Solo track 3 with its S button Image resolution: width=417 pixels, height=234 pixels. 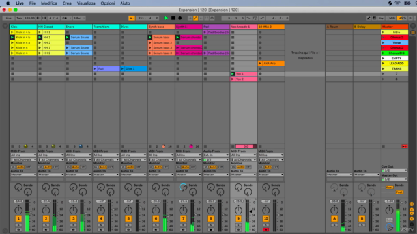(74, 225)
